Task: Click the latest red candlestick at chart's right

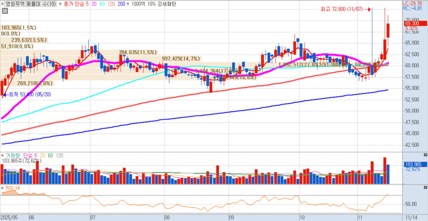Action: [x=388, y=31]
